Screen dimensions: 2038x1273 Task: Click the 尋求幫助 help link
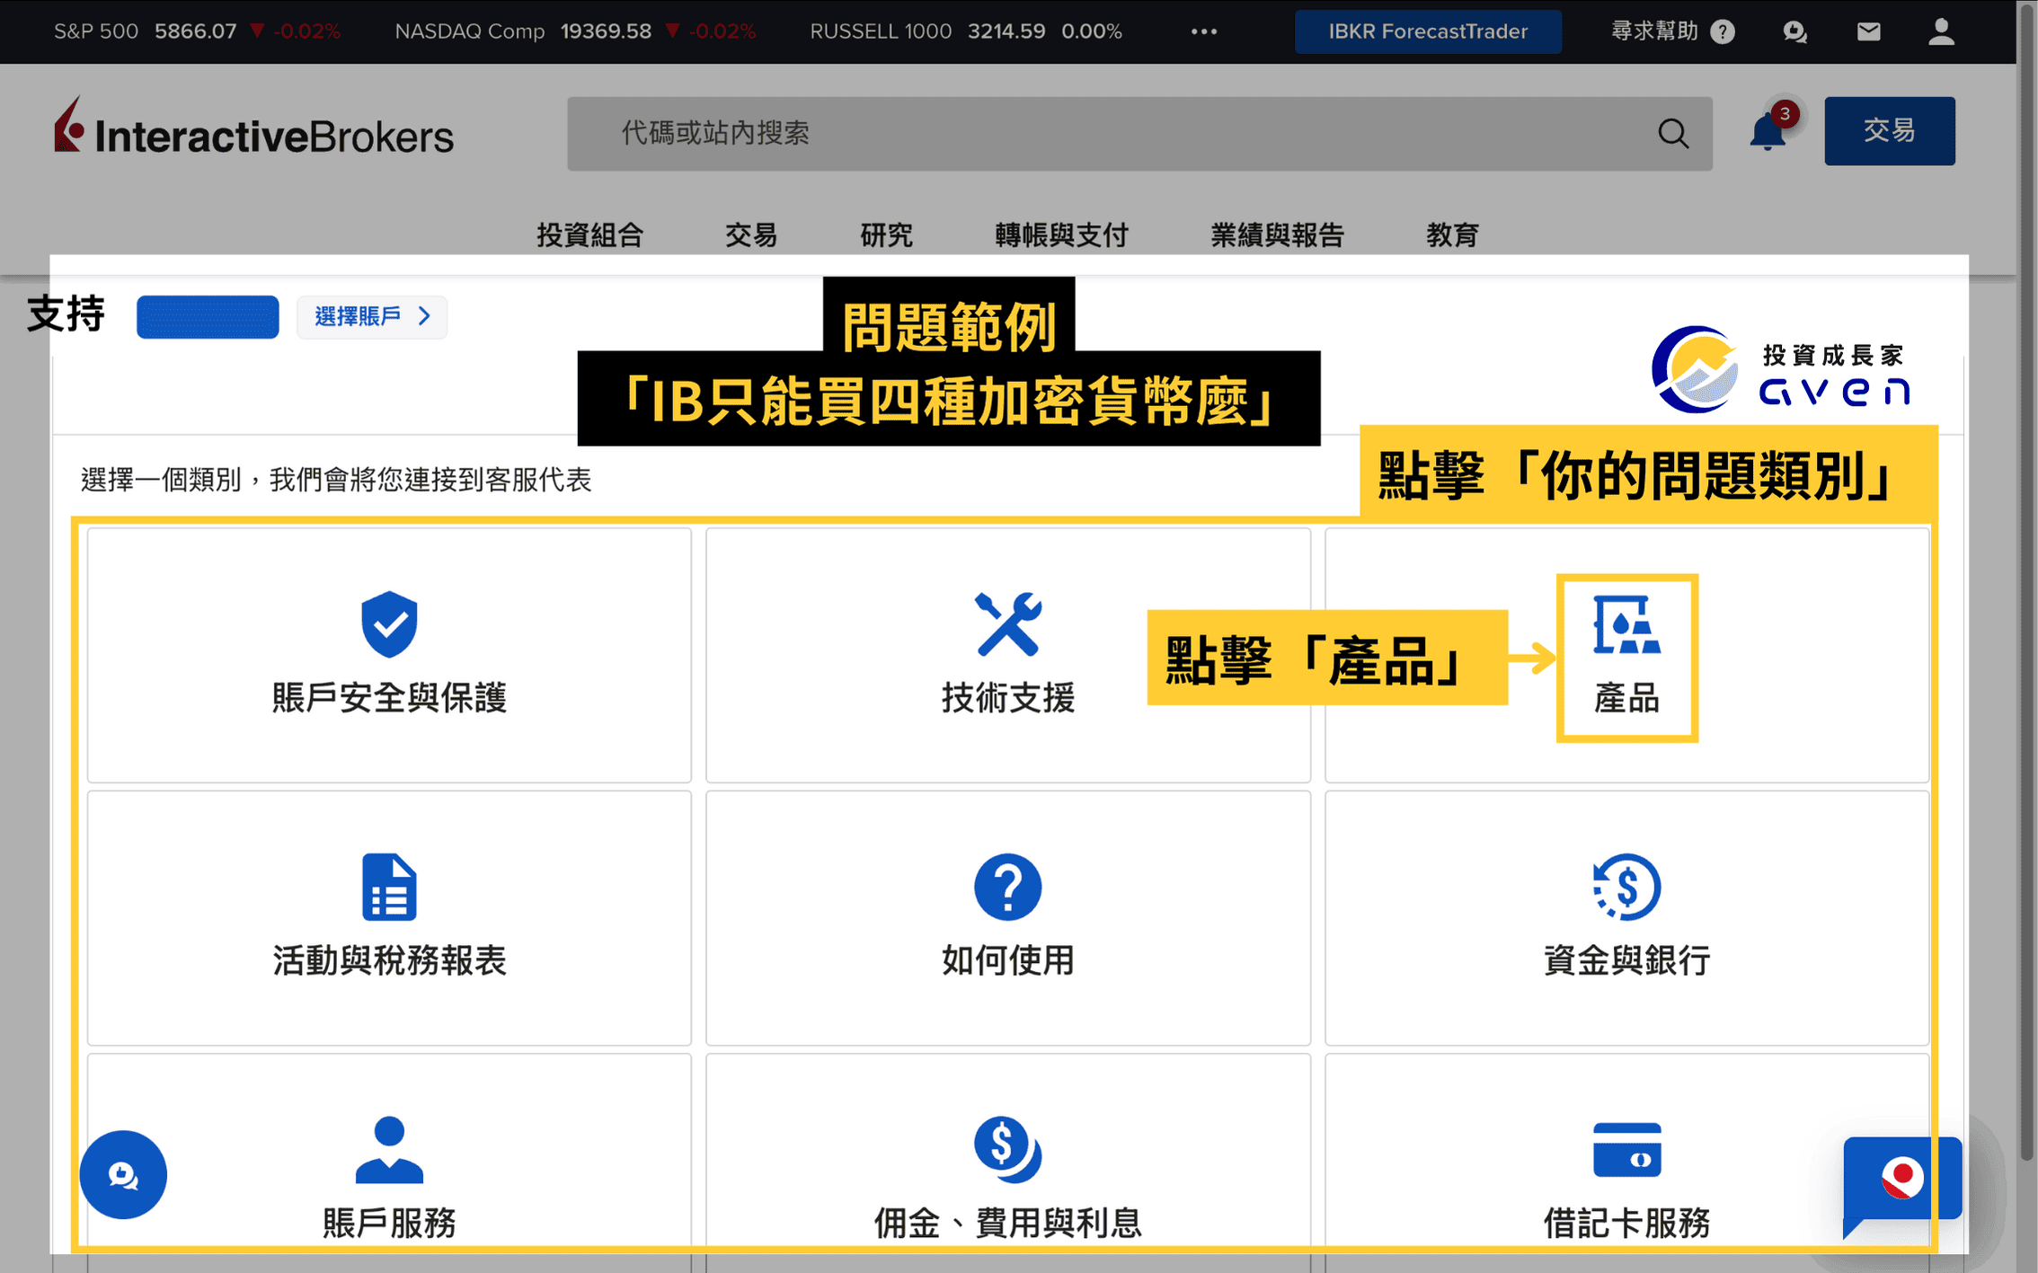pos(1653,31)
